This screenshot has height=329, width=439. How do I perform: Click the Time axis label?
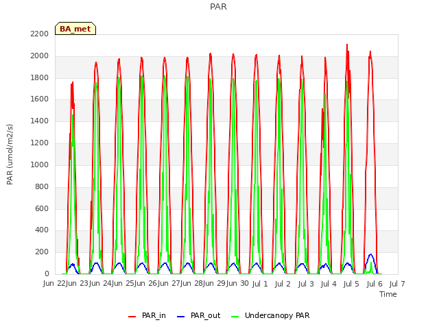(x=388, y=294)
